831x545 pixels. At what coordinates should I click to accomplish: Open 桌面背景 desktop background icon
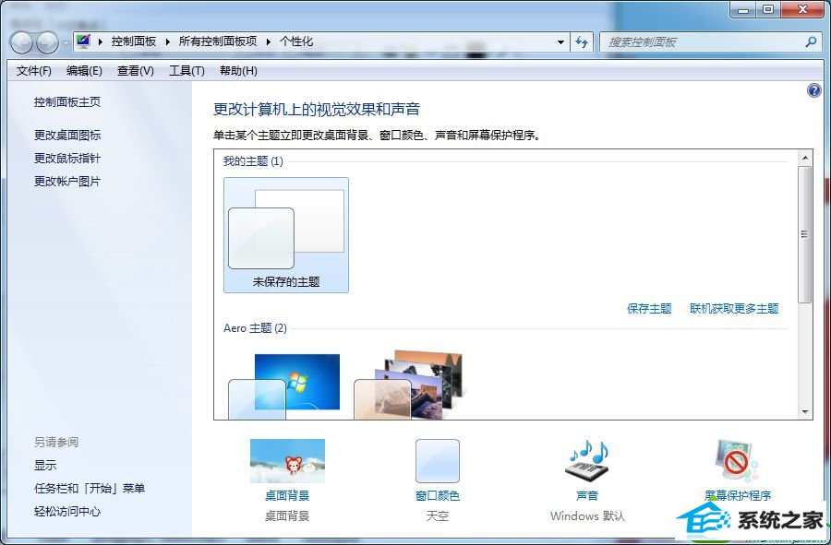coord(287,461)
